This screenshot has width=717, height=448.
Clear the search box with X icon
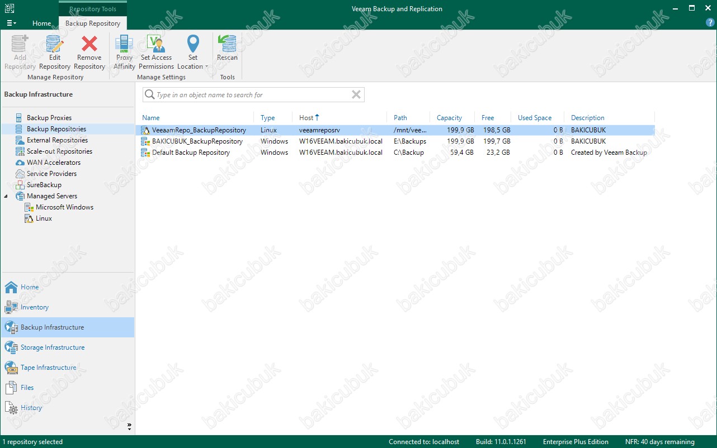click(x=356, y=95)
